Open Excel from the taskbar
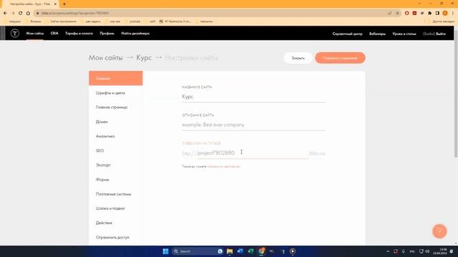 point(250,251)
